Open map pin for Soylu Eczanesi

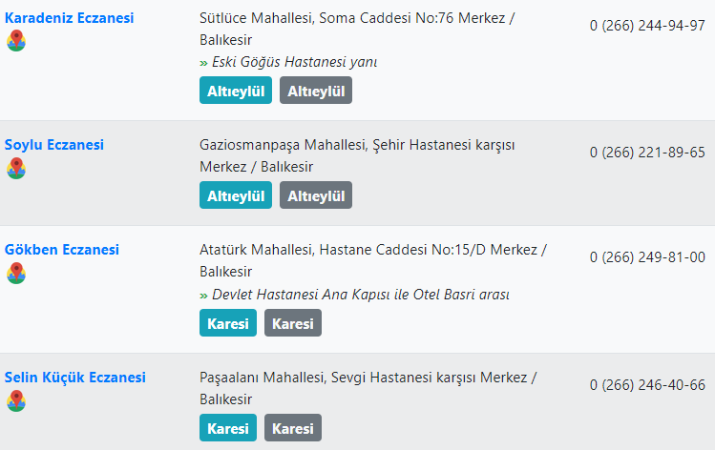pos(16,168)
